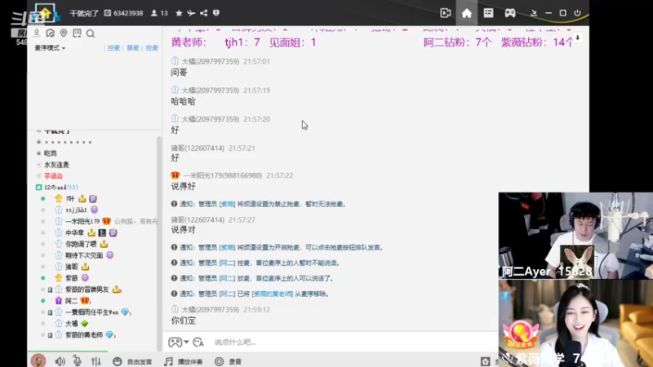Click the member count 13 icon
653x367 pixels.
click(x=159, y=13)
